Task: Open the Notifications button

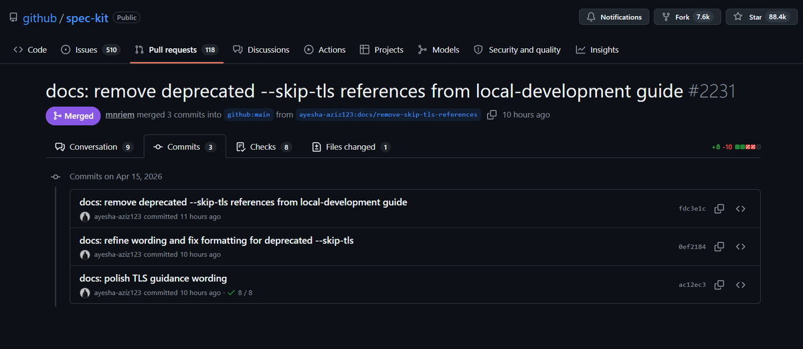Action: (614, 17)
